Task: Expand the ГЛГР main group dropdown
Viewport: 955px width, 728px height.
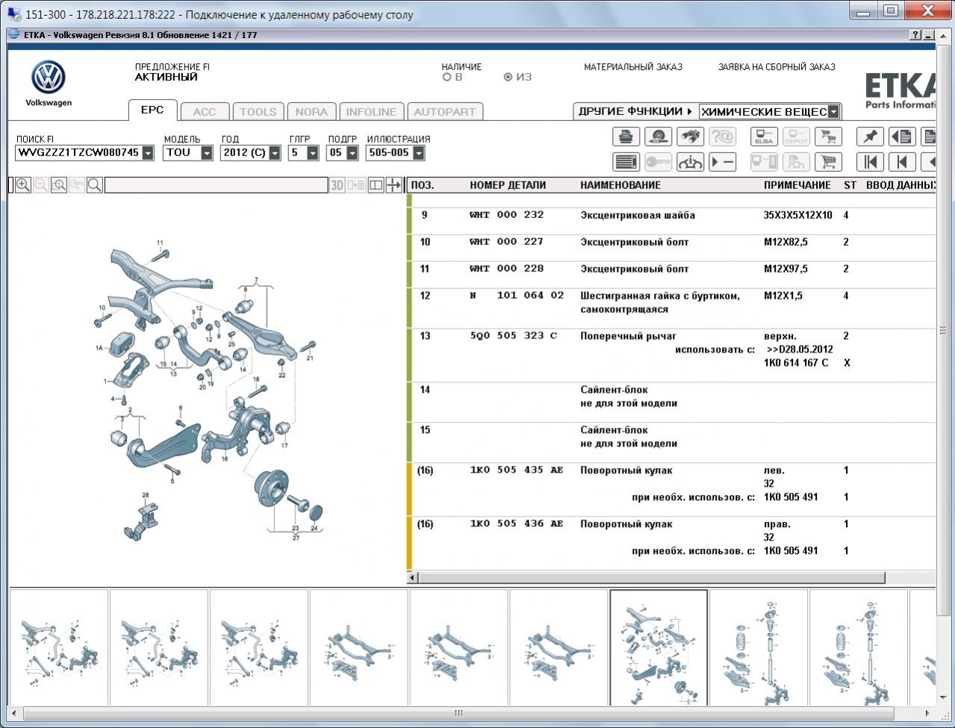Action: [313, 153]
